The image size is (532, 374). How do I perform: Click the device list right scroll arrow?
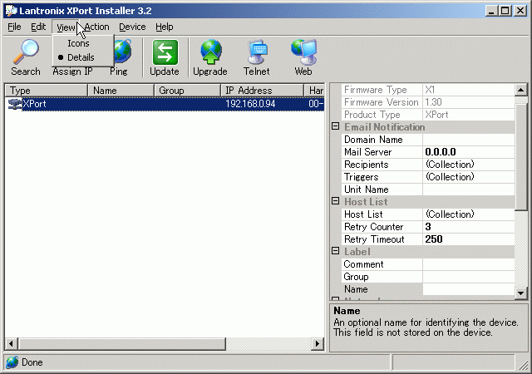click(318, 344)
